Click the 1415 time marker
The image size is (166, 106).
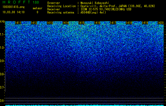[81, 23]
